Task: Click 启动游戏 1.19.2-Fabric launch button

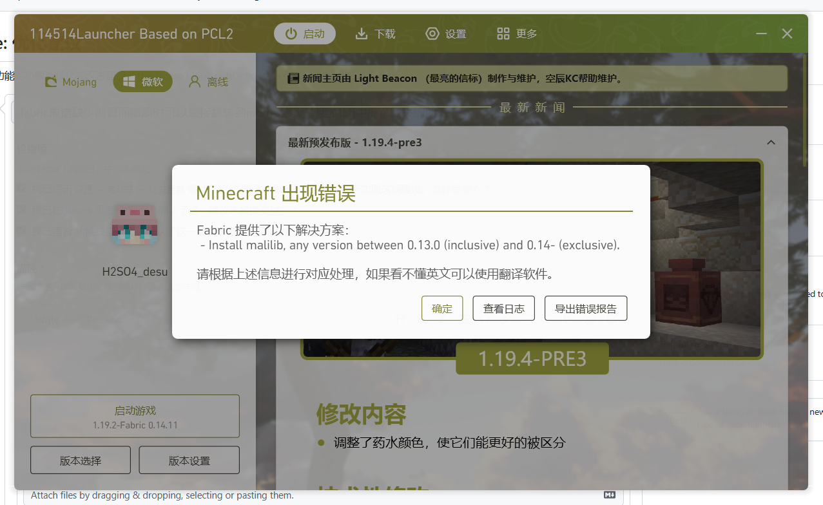Action: click(x=135, y=416)
